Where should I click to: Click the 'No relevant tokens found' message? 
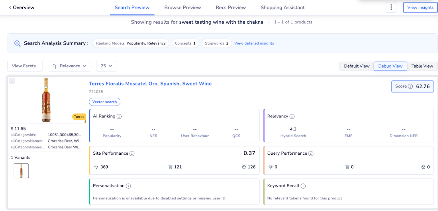[305, 198]
